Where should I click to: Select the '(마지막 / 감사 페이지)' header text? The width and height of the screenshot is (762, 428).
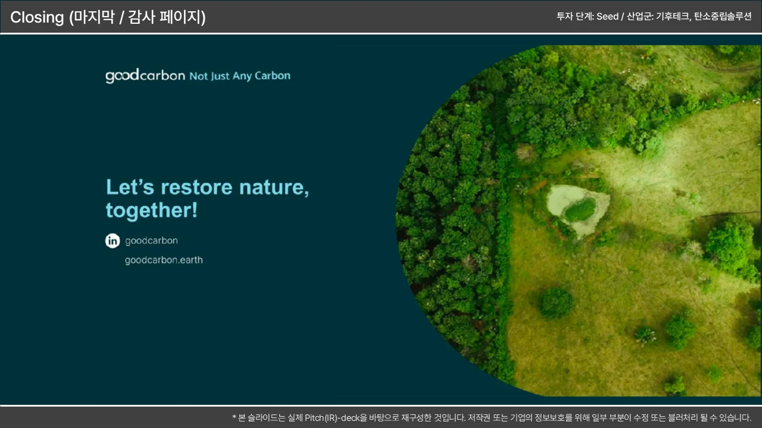pos(137,17)
